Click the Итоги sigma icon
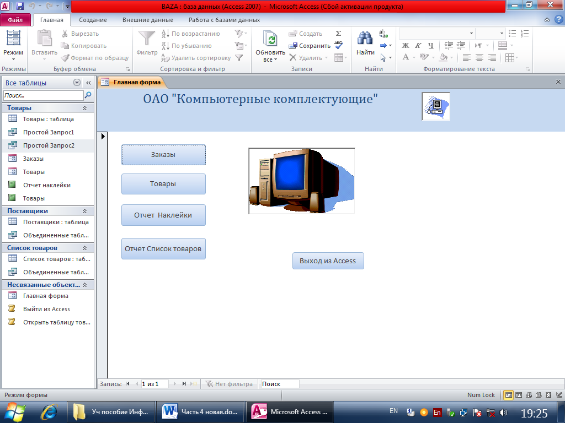This screenshot has width=565, height=423. [x=338, y=34]
